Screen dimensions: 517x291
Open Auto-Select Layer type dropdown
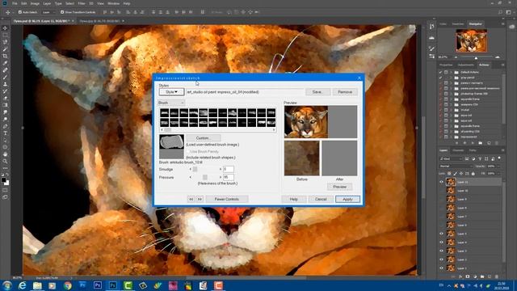point(48,12)
